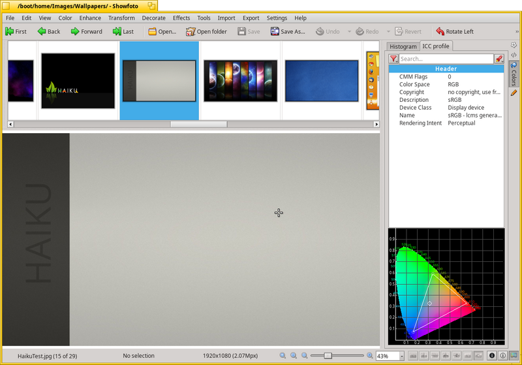Open the pencil Captions sidebar tab
This screenshot has height=365, width=522.
(x=514, y=93)
